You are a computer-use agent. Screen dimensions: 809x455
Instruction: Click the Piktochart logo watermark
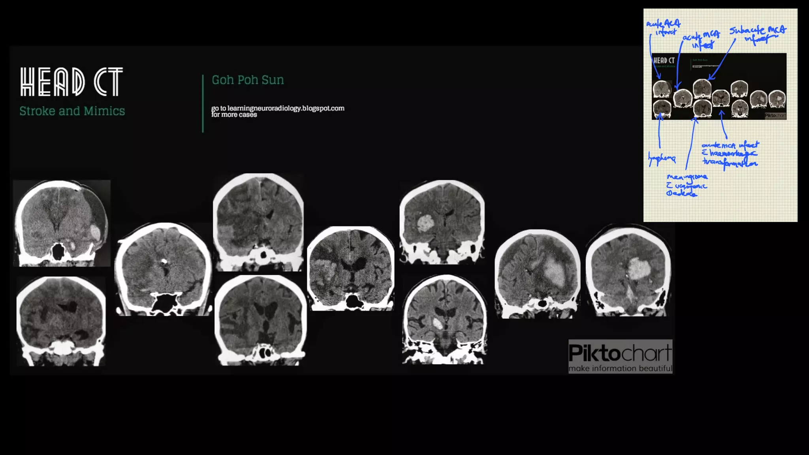620,356
